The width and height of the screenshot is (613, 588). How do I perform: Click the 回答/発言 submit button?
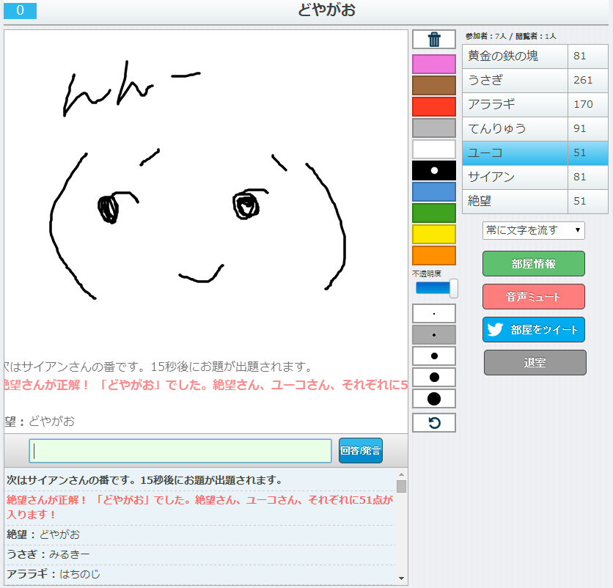[x=361, y=450]
